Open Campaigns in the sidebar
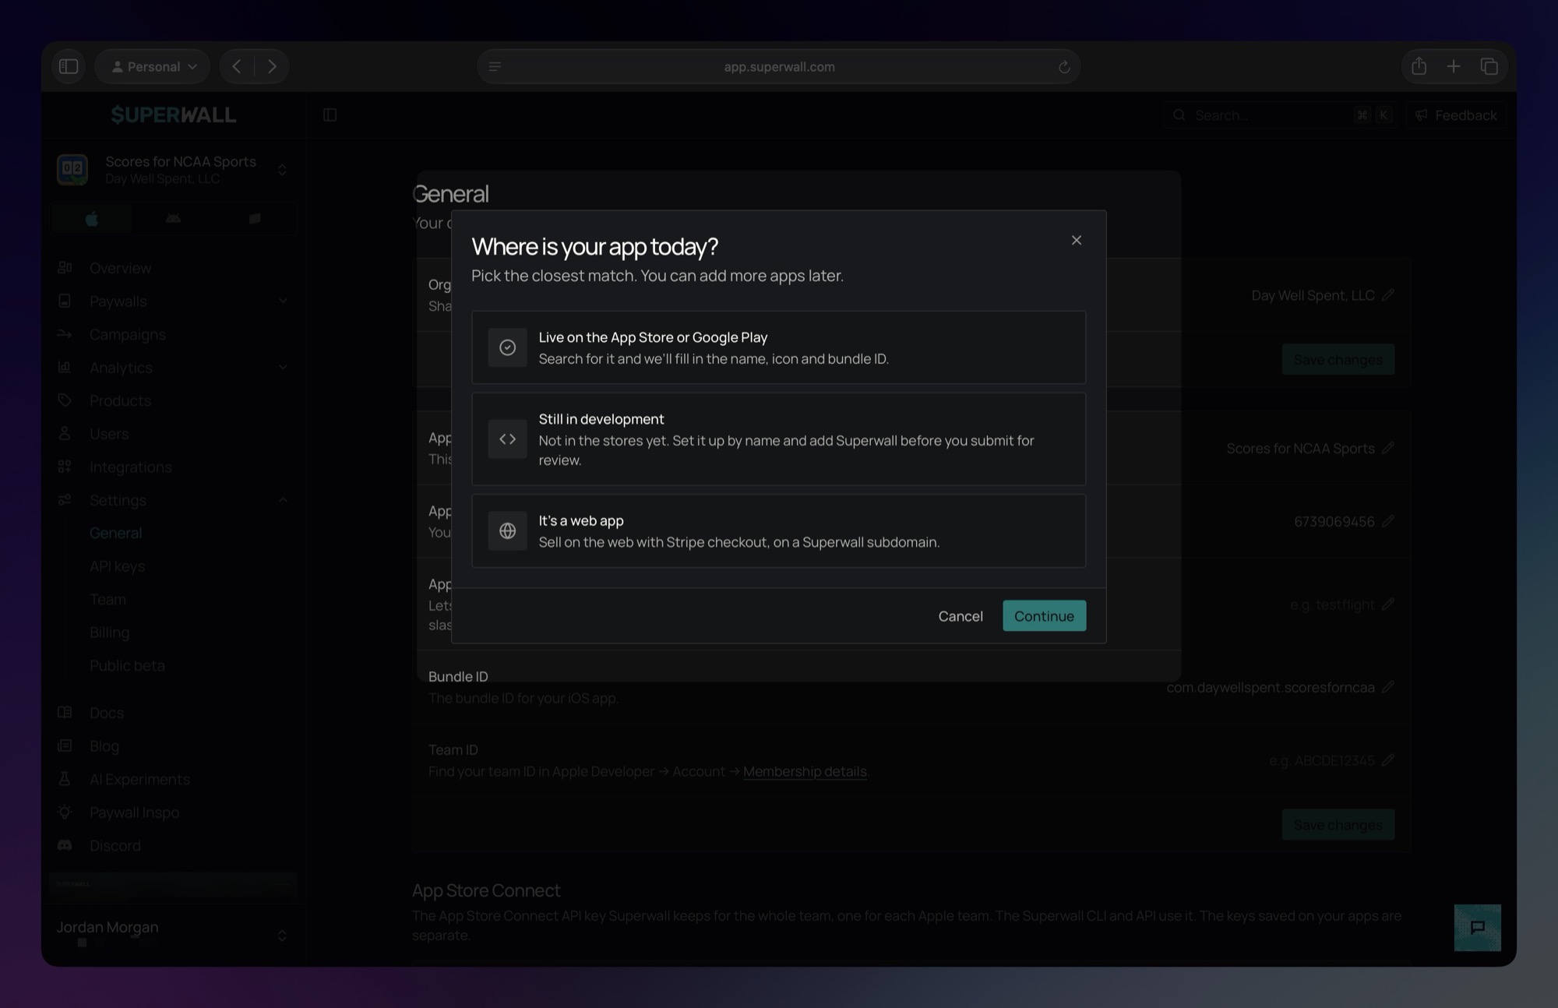This screenshot has height=1008, width=1558. (127, 334)
